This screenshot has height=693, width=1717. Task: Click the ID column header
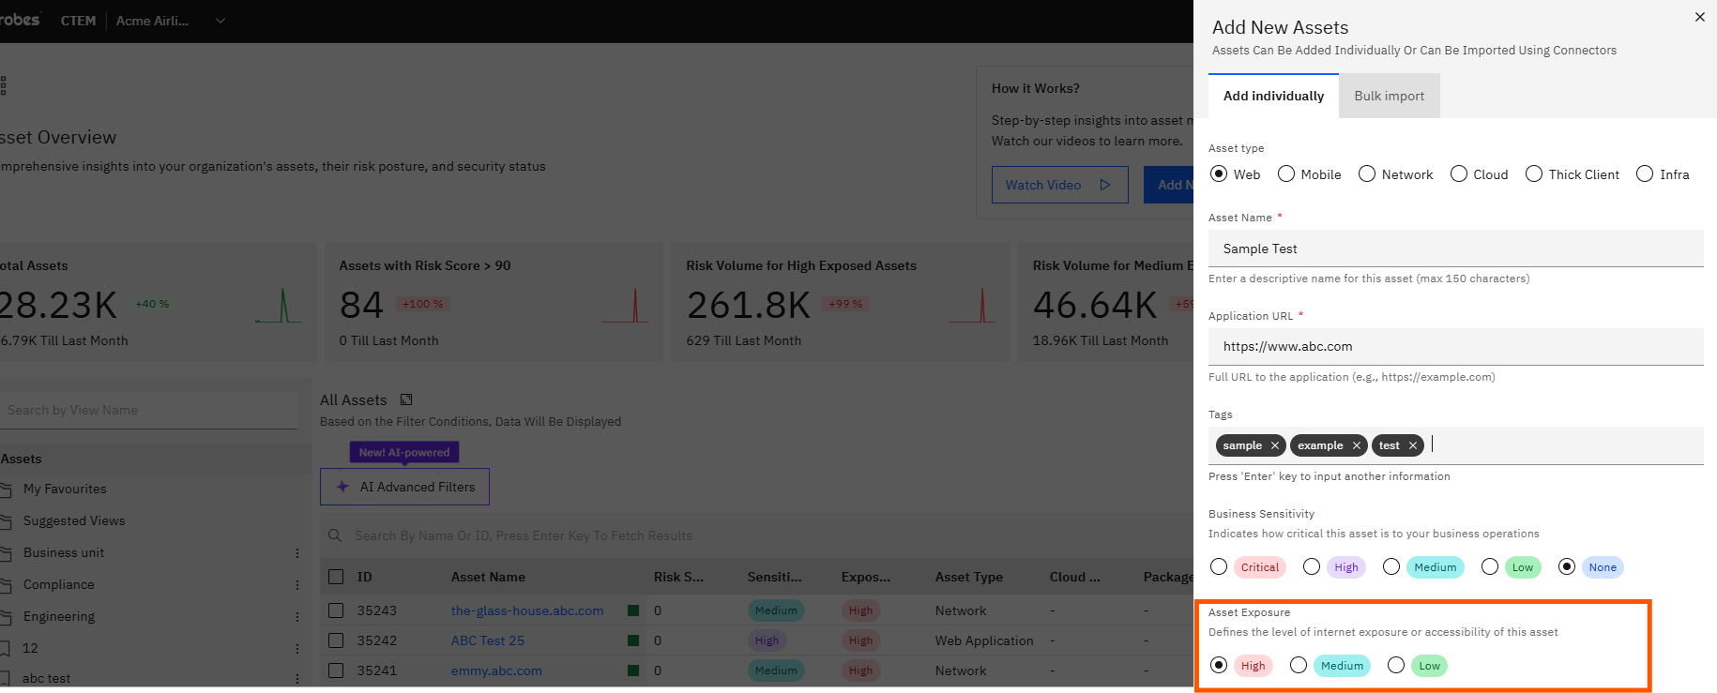tap(364, 577)
